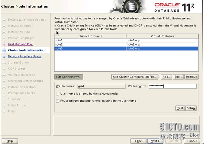Click Prerequisite Checks step
Image resolution: width=204 pixels, height=144 pixels.
tap(22, 93)
